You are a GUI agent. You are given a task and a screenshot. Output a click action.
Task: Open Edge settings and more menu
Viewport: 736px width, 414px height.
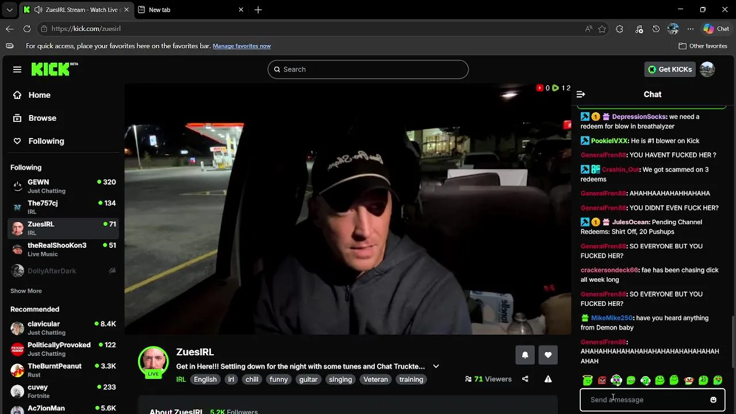[691, 29]
